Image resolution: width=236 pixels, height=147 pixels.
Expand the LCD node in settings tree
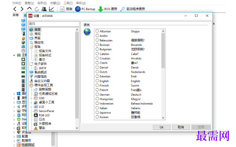click(31, 107)
